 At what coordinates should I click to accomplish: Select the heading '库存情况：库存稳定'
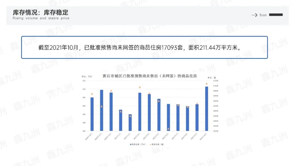[x=40, y=12]
